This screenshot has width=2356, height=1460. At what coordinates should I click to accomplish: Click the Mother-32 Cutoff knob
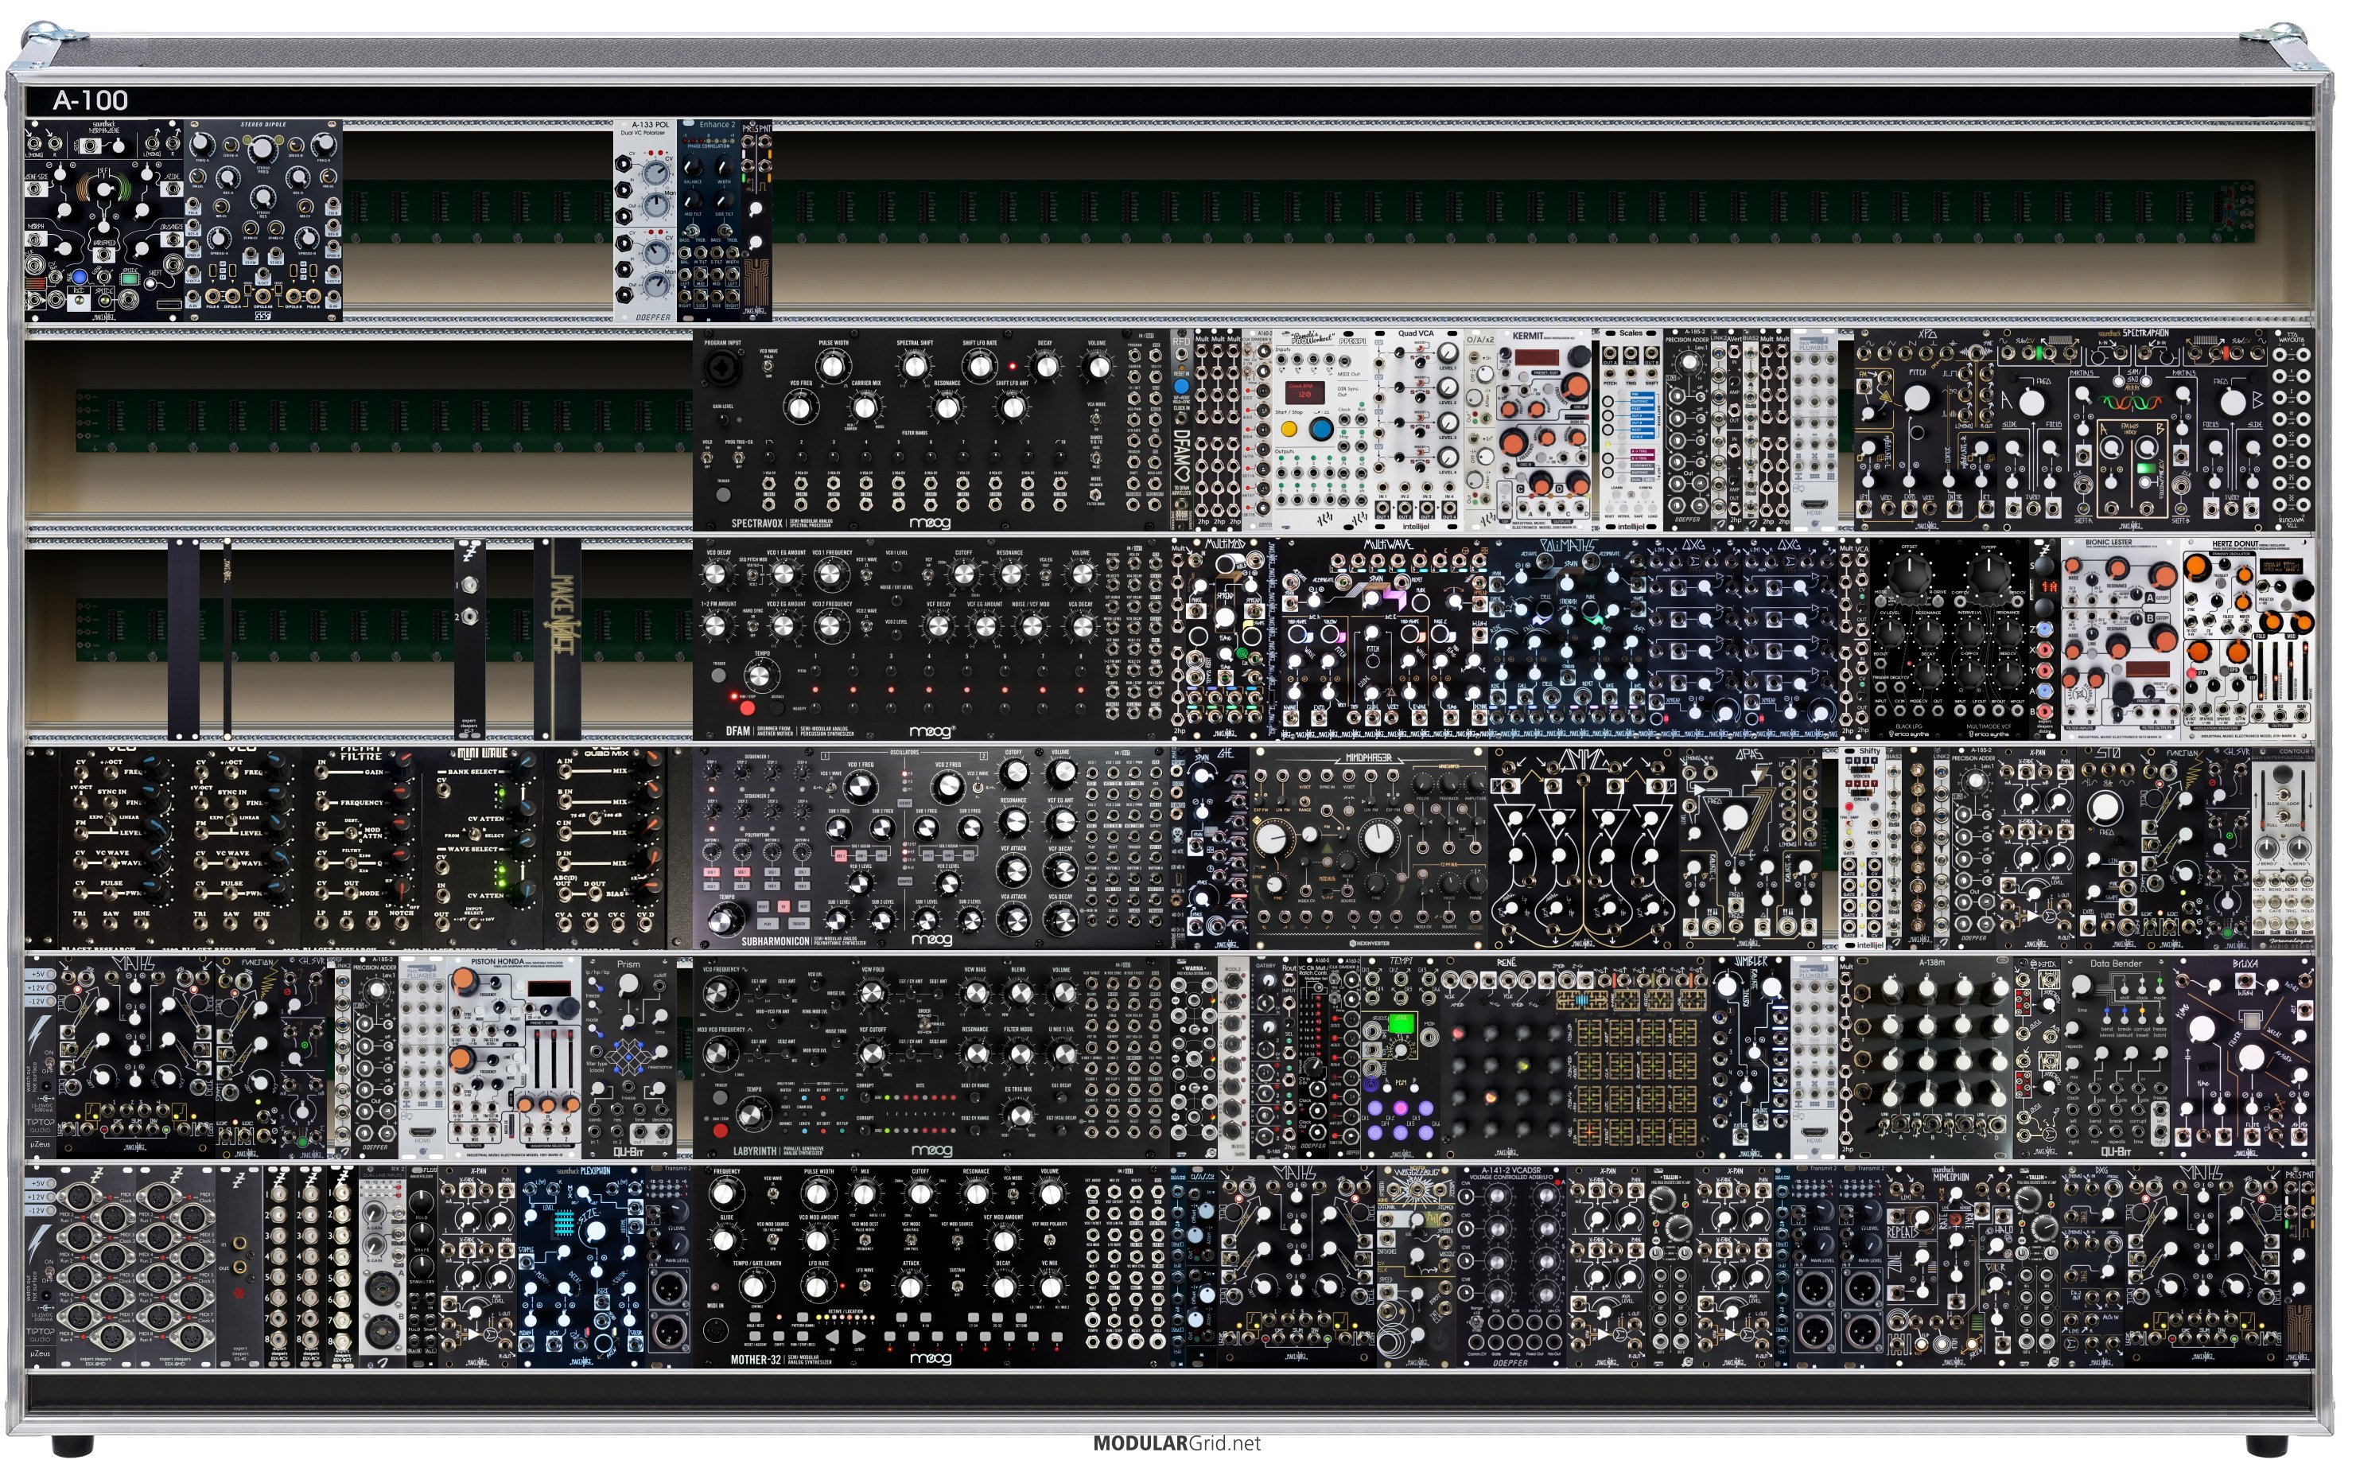pyautogui.click(x=919, y=1195)
